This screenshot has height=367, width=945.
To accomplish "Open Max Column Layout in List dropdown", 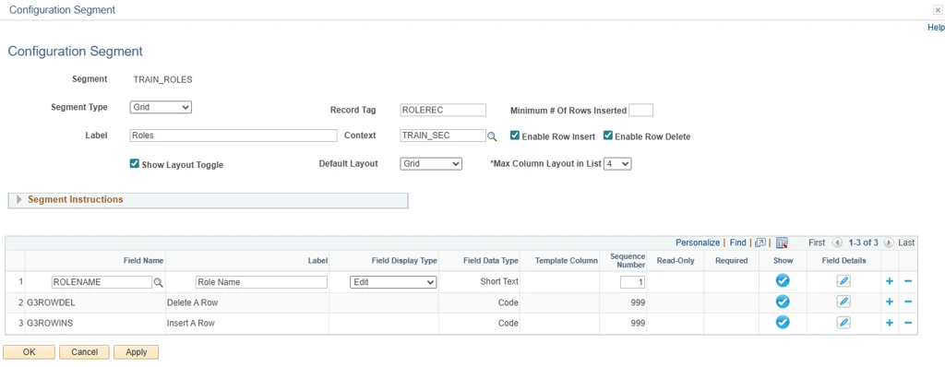I will (x=617, y=164).
